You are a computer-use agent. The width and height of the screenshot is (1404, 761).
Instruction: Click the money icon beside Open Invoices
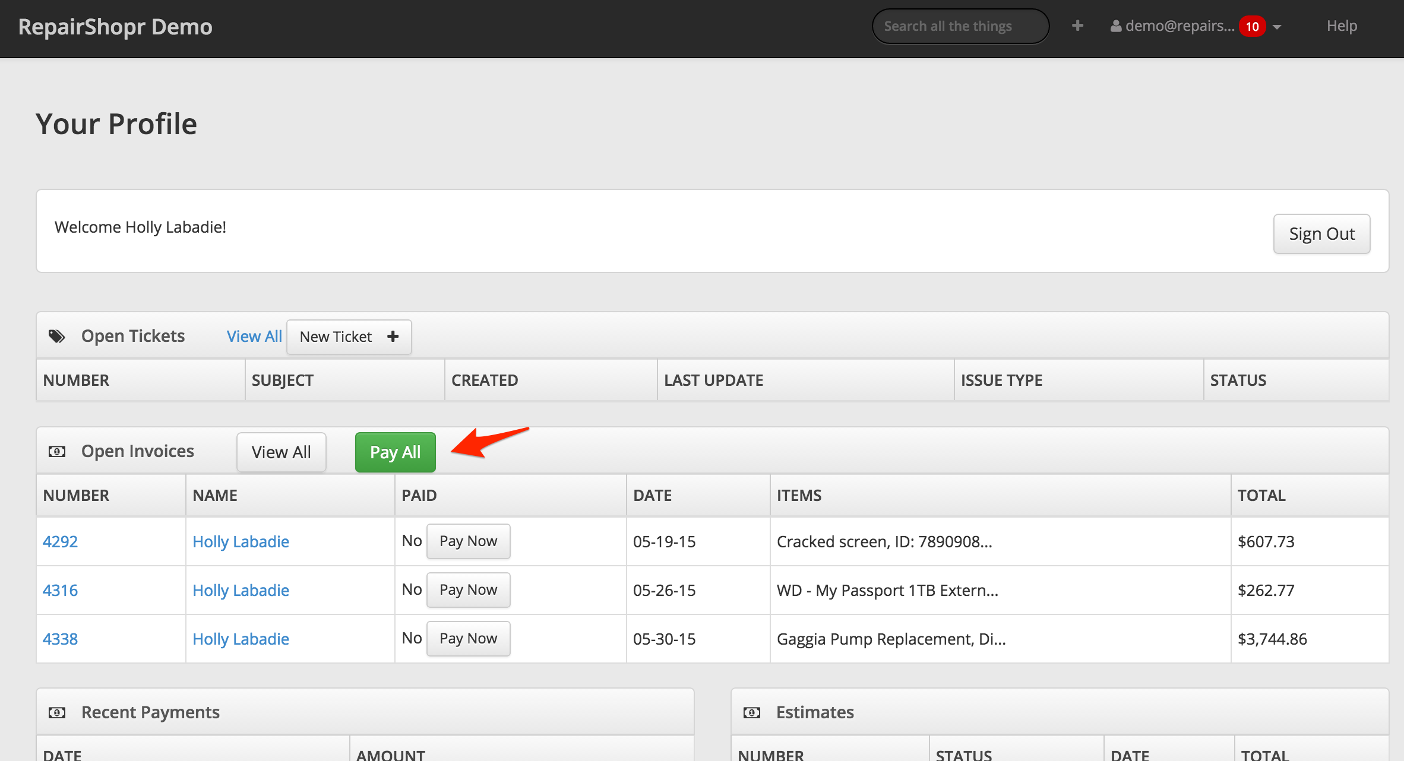57,452
